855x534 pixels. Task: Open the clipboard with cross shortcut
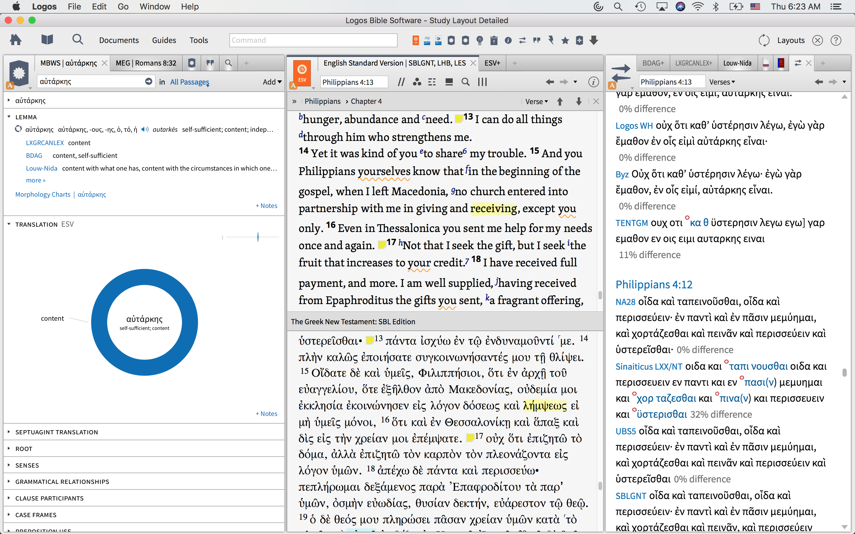[494, 40]
